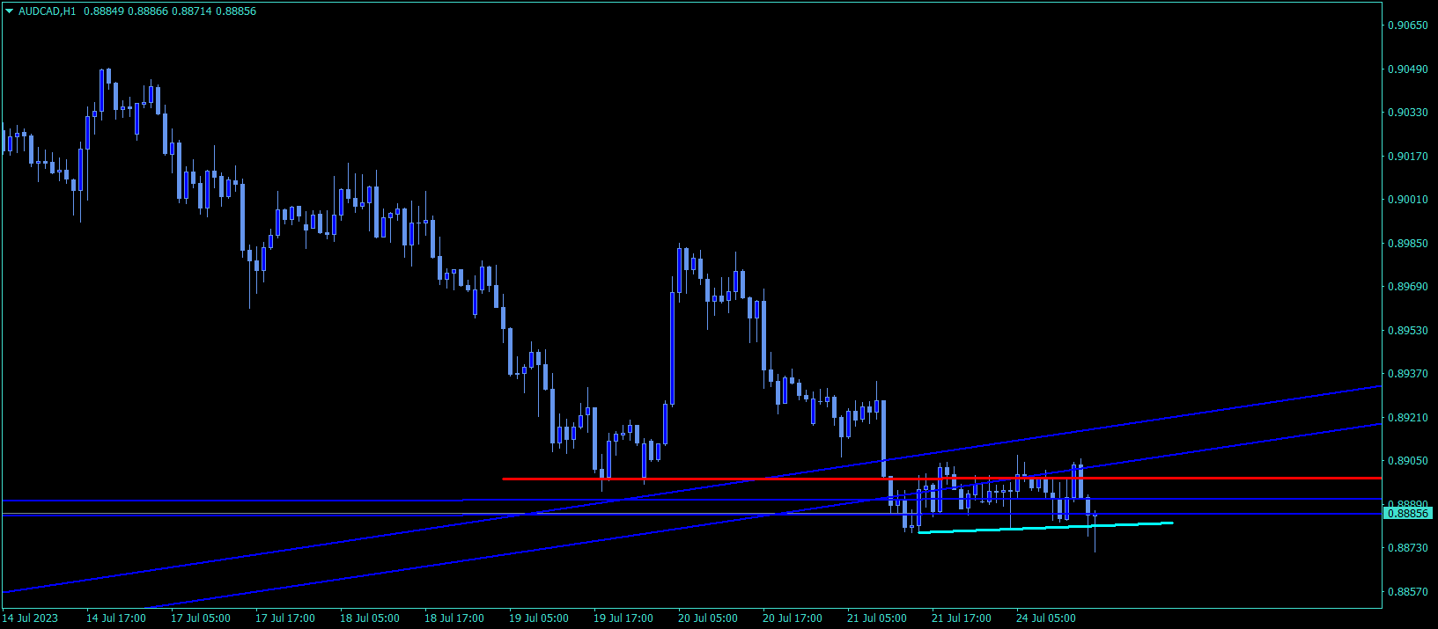
Task: Click the 0.89690 price scale label
Action: point(1408,287)
